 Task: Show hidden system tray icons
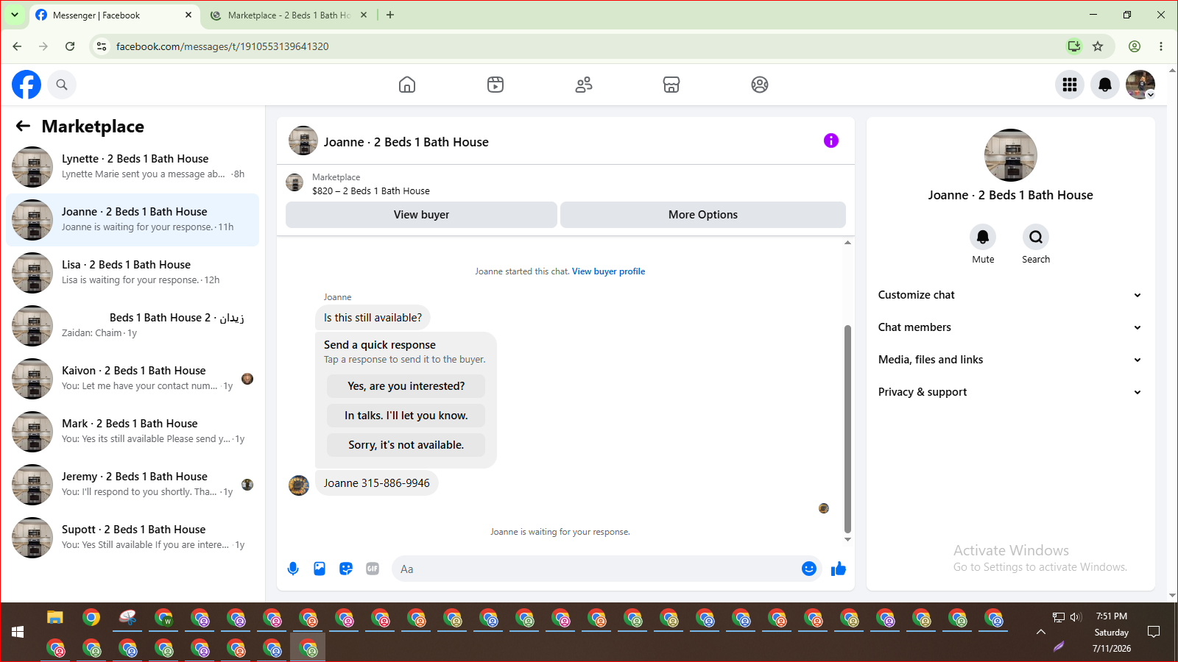coord(1040,632)
